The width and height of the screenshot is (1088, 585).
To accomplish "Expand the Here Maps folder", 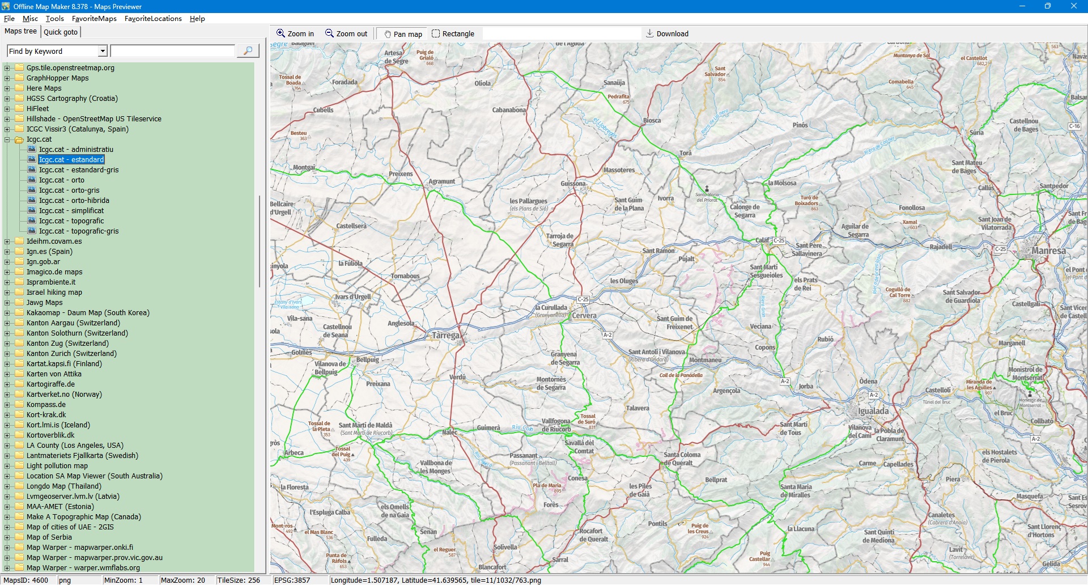I will pos(7,88).
